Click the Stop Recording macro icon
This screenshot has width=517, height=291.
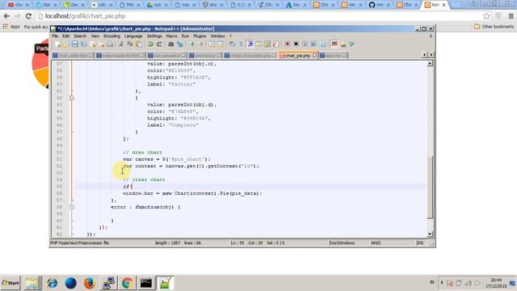click(x=296, y=44)
